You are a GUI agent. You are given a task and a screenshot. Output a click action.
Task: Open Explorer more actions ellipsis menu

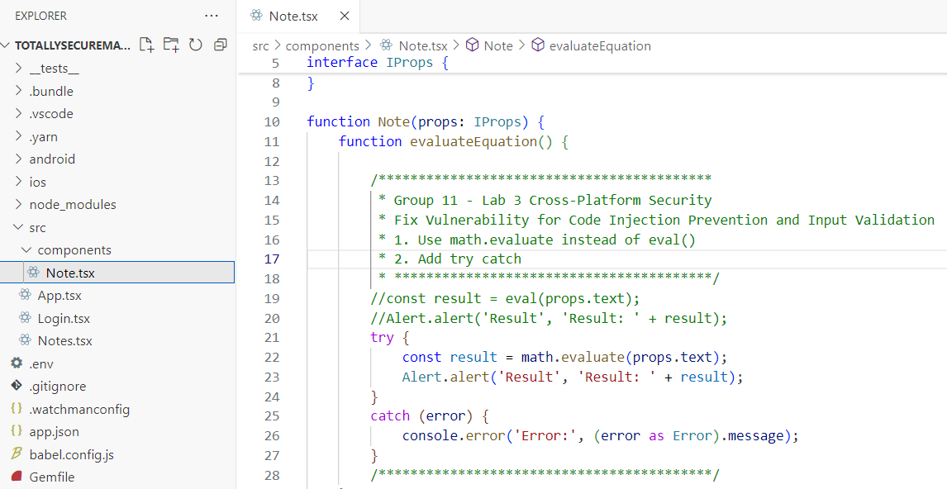pyautogui.click(x=212, y=16)
